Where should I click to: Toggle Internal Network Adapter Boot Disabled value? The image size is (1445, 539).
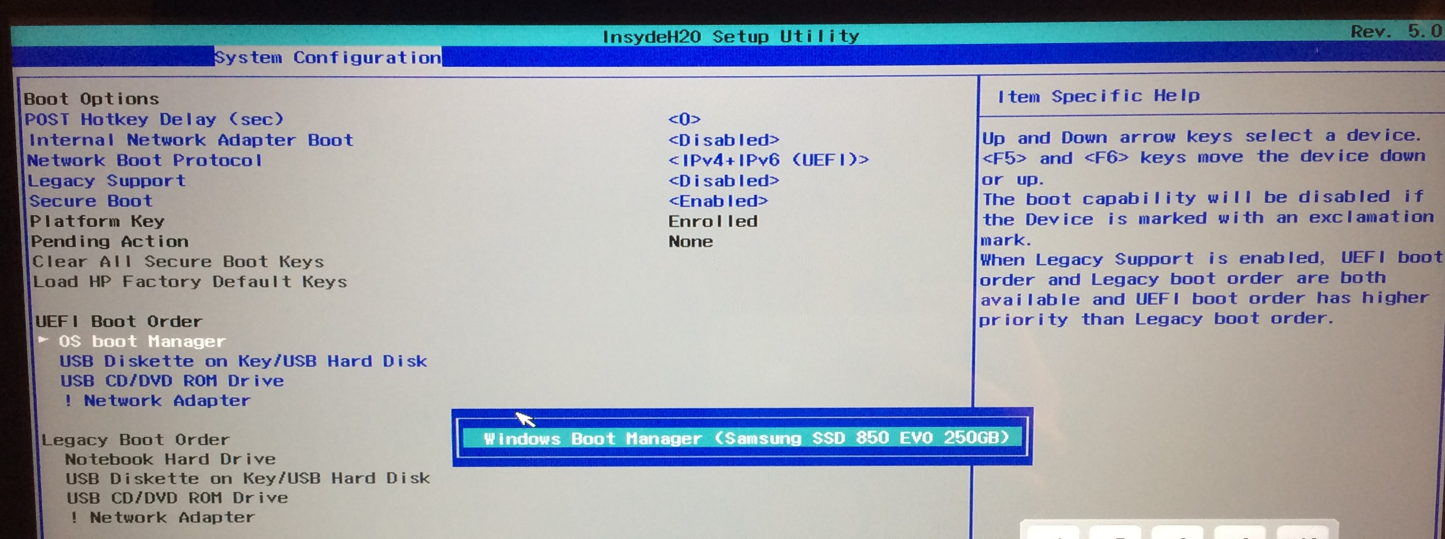[x=723, y=140]
